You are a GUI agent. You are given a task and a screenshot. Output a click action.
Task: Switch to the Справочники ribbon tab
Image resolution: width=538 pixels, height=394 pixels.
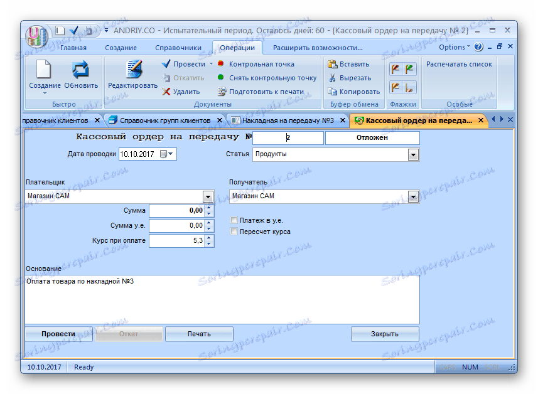click(178, 48)
